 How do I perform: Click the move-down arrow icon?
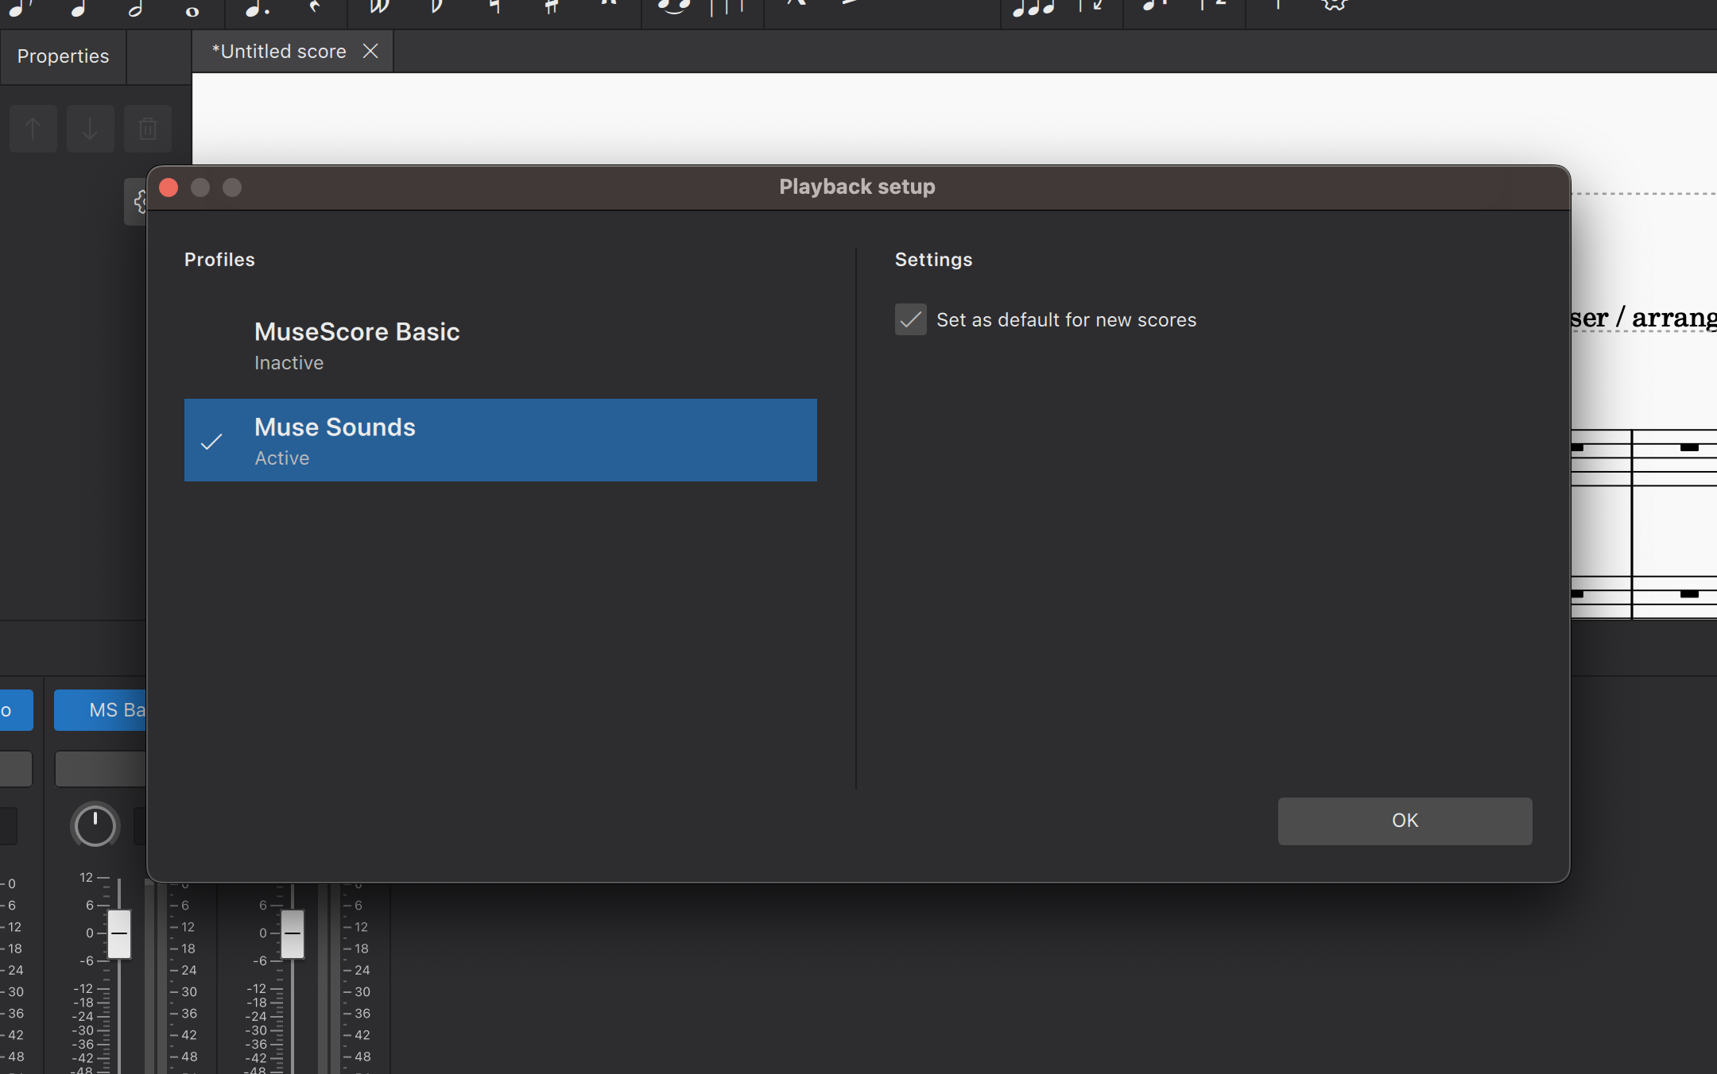click(x=90, y=129)
